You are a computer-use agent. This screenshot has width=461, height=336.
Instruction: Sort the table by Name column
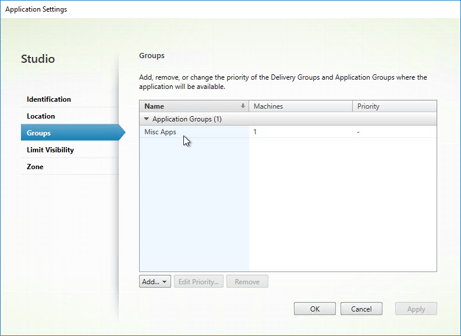[194, 106]
